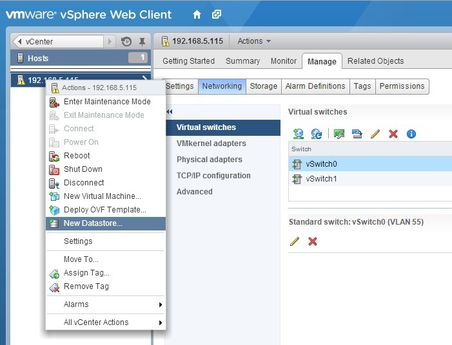The image size is (452, 345).
Task: Open Getting Started tab
Action: tap(188, 61)
